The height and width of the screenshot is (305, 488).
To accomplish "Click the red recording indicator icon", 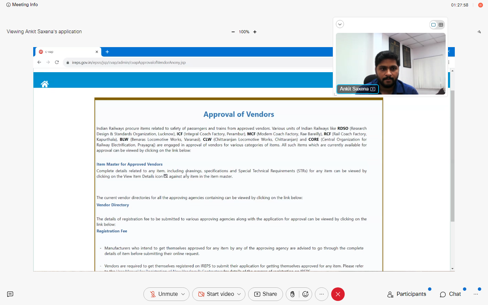I will pos(480,5).
